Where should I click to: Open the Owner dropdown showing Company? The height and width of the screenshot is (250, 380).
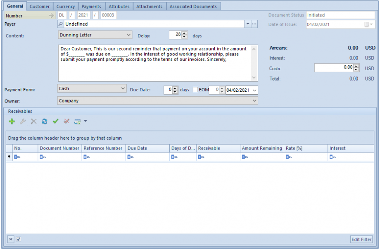pos(254,100)
